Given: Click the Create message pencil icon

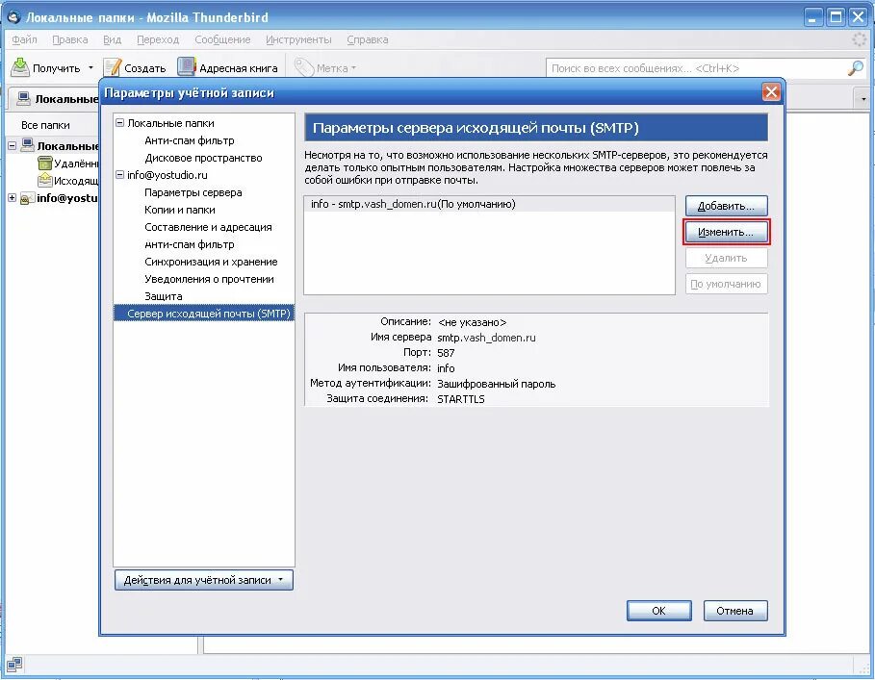Looking at the screenshot, I should coord(113,67).
